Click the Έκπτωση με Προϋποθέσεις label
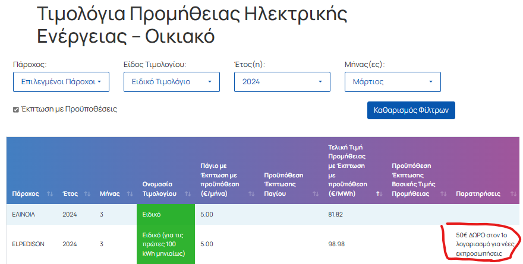 coord(69,109)
